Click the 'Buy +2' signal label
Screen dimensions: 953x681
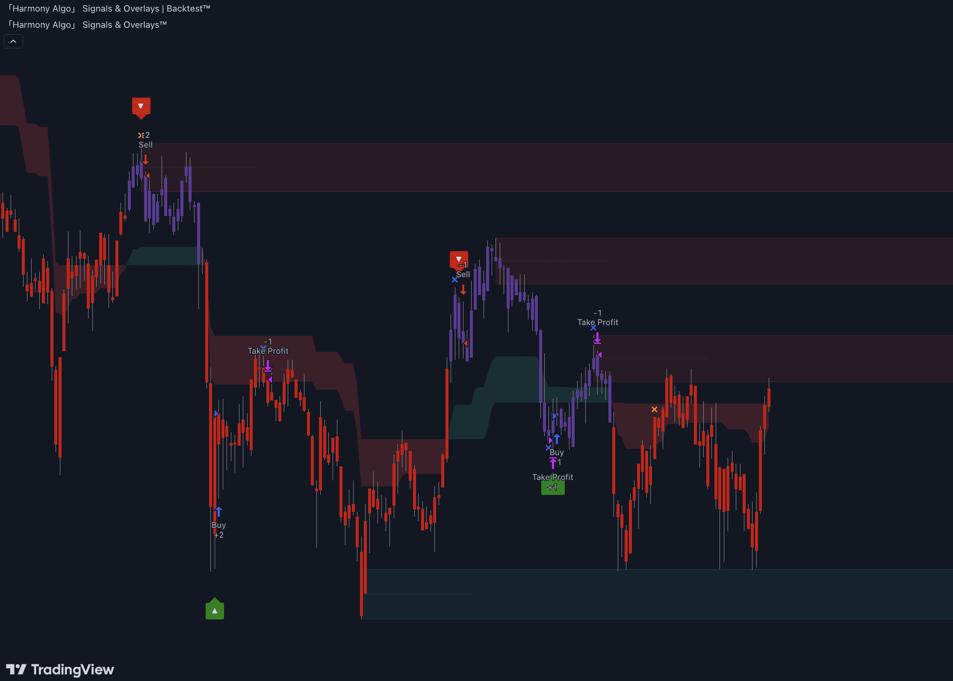[x=219, y=530]
